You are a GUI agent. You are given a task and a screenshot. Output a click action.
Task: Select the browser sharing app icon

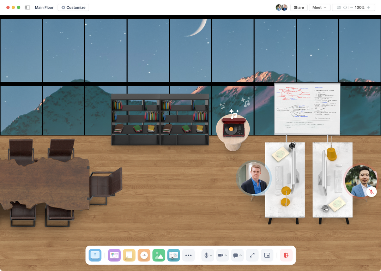(173, 255)
